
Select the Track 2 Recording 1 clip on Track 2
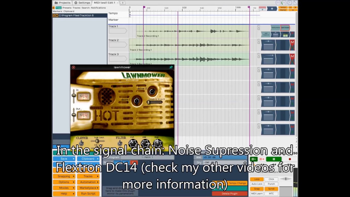point(189,45)
